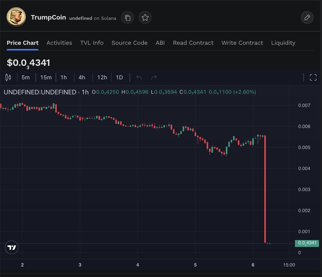The width and height of the screenshot is (322, 277).
Task: Select the 4h timeframe
Action: (82, 78)
